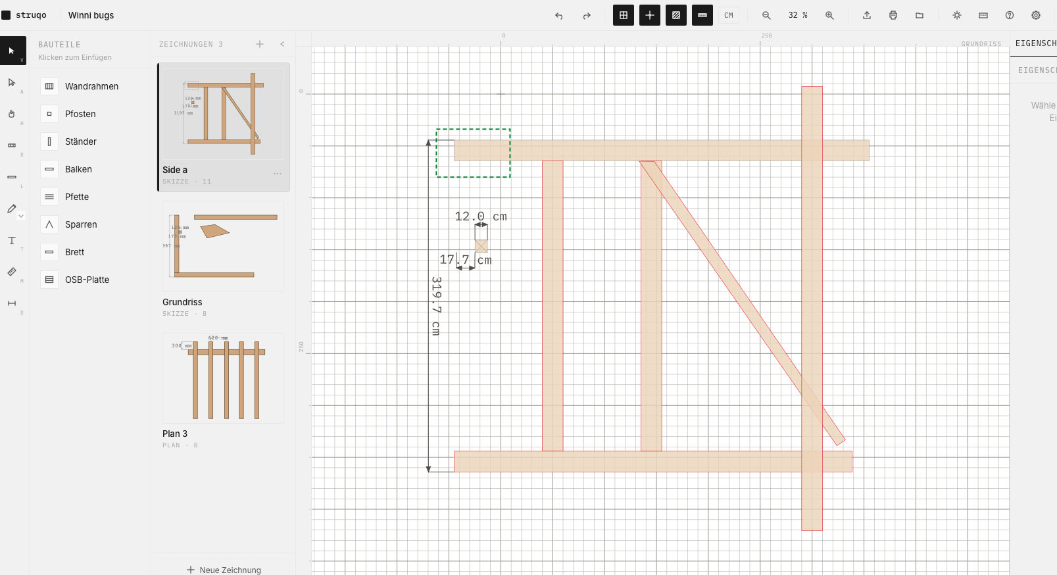This screenshot has height=575, width=1057.
Task: Select the arrow selection tool (V)
Action: [12, 51]
